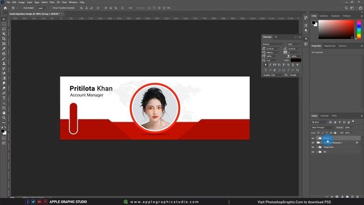Toggle Underline in Character panel
364x205 pixels.
(293, 65)
